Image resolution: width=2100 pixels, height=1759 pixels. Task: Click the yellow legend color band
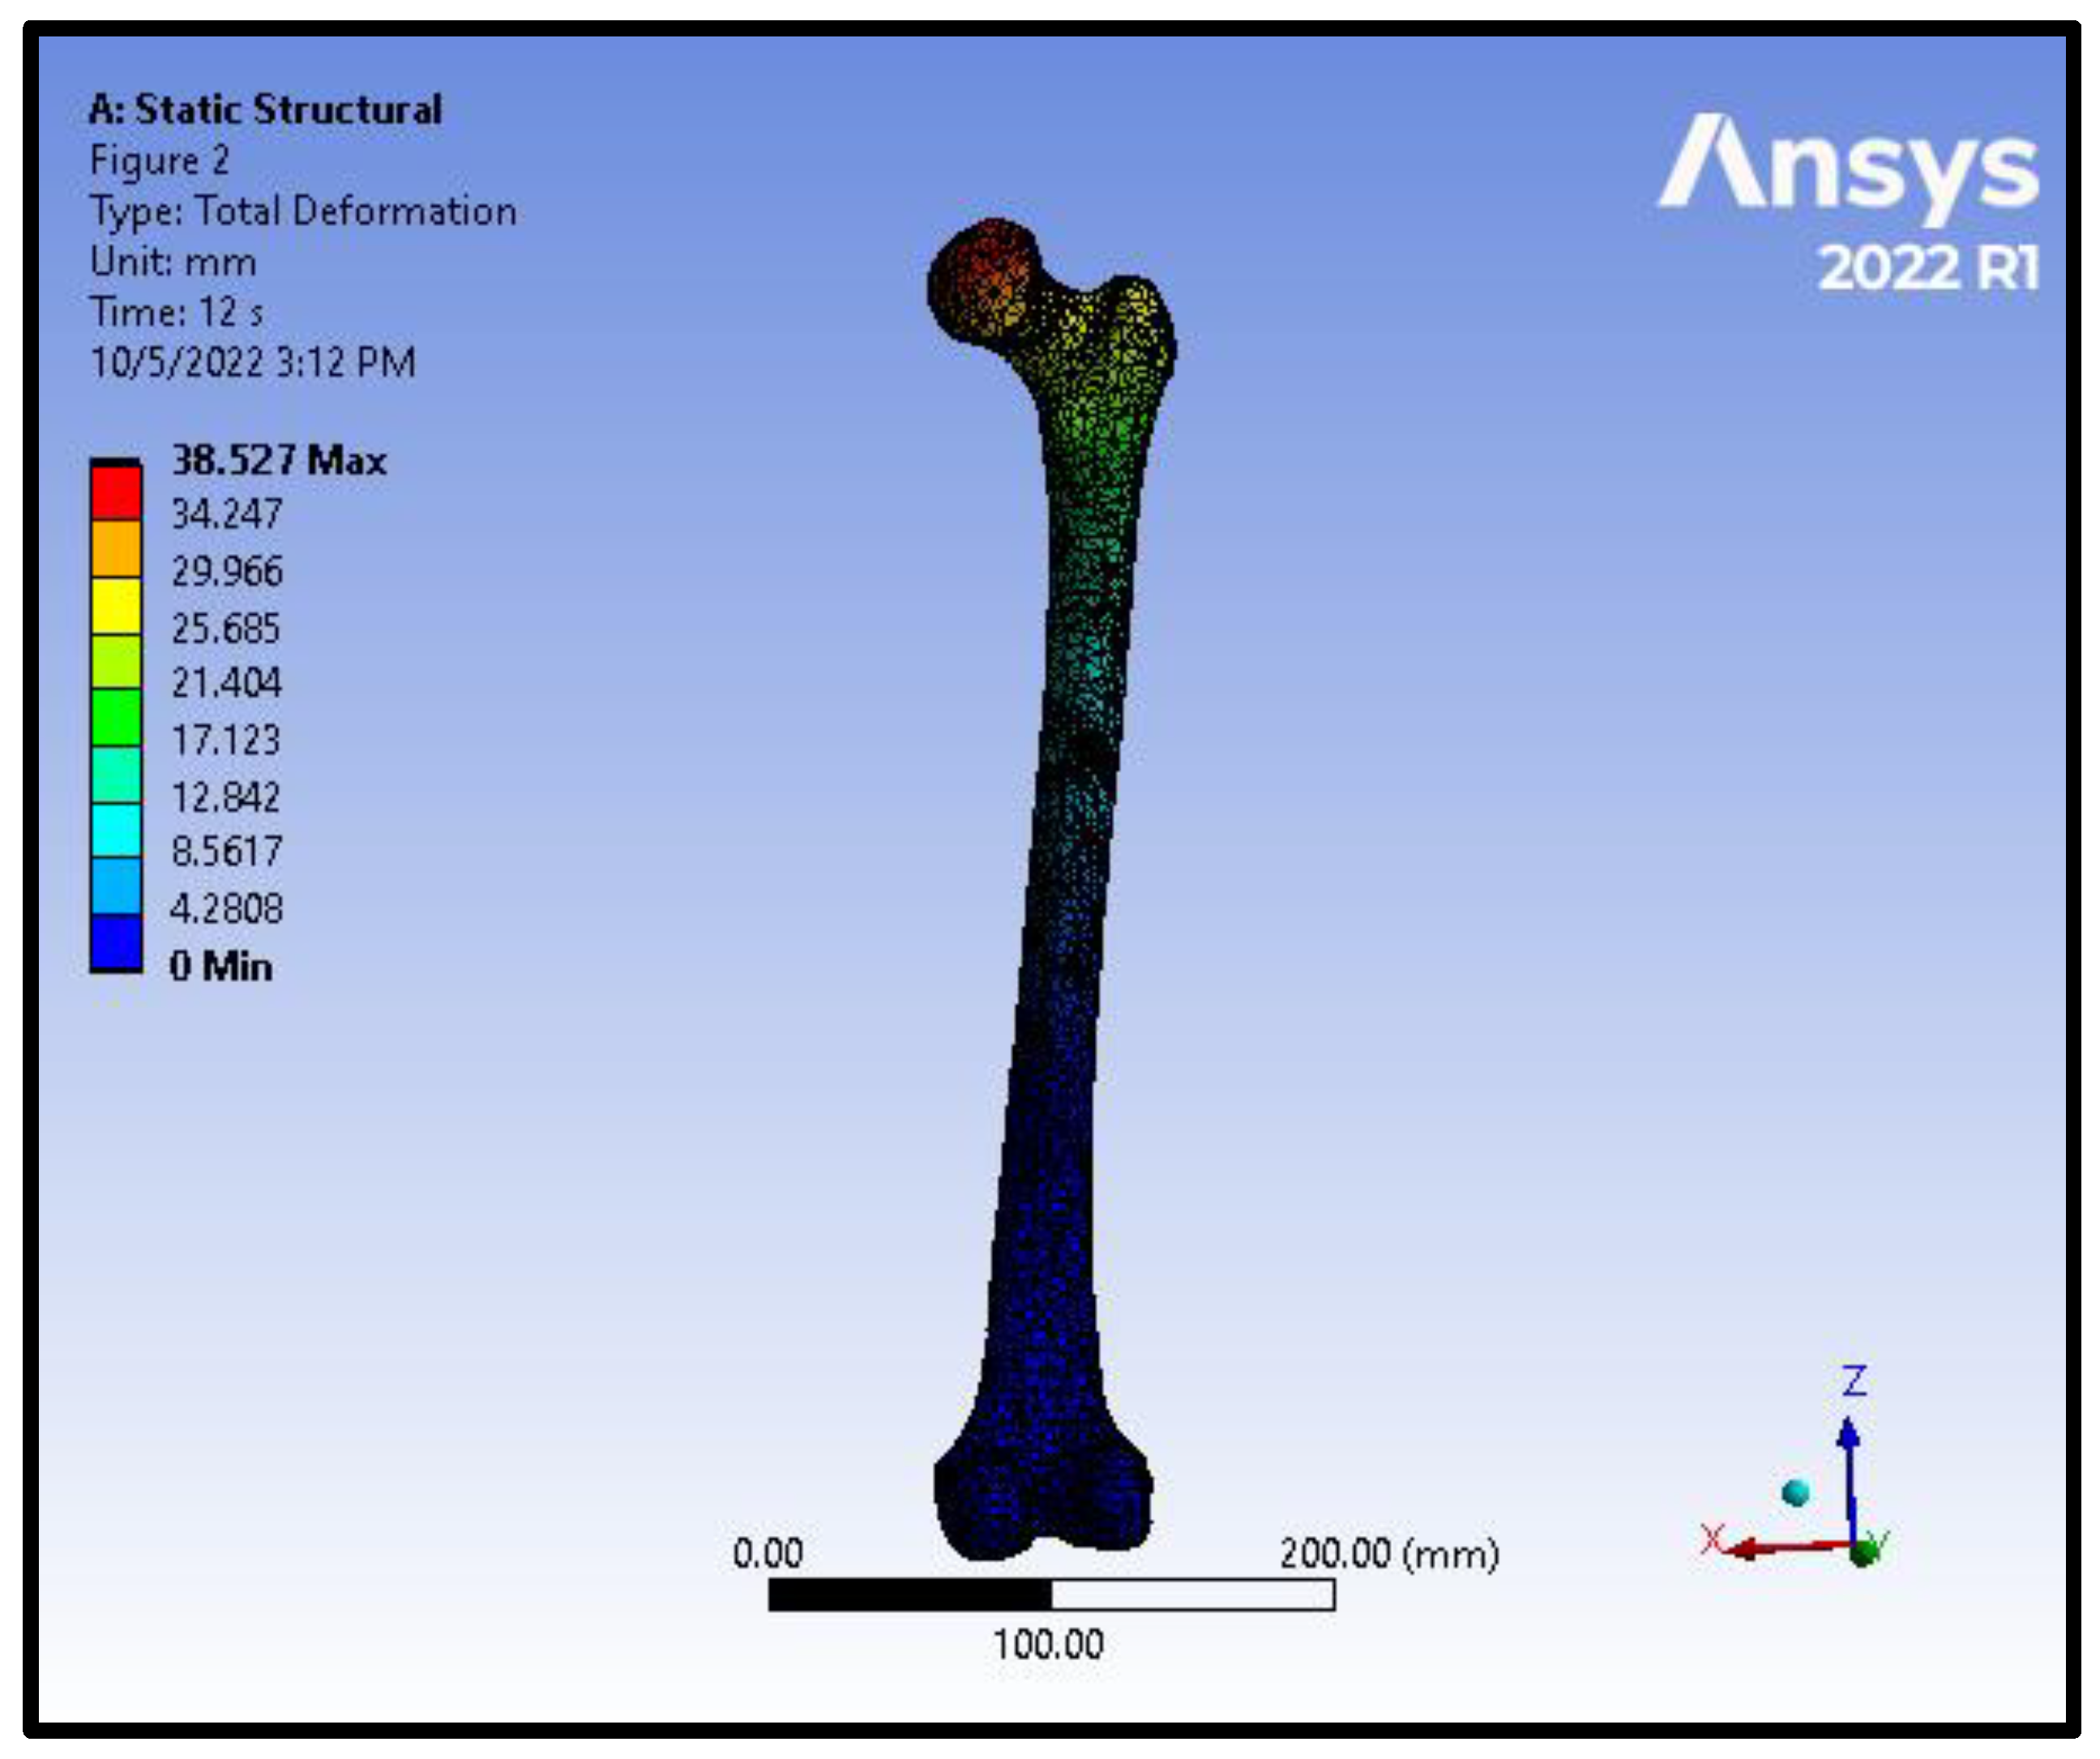(116, 606)
